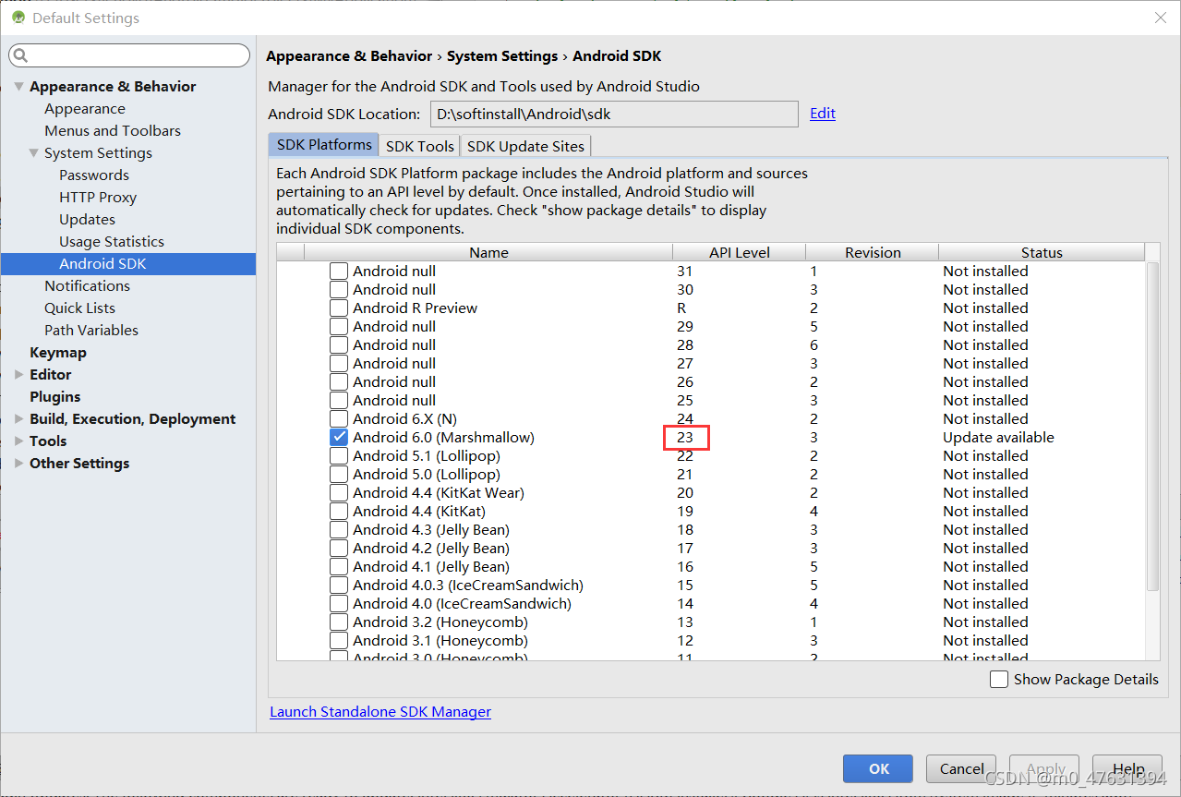Viewport: 1181px width, 797px height.
Task: Select the Android 3.1 (Honeycomb) row name
Action: pos(440,641)
